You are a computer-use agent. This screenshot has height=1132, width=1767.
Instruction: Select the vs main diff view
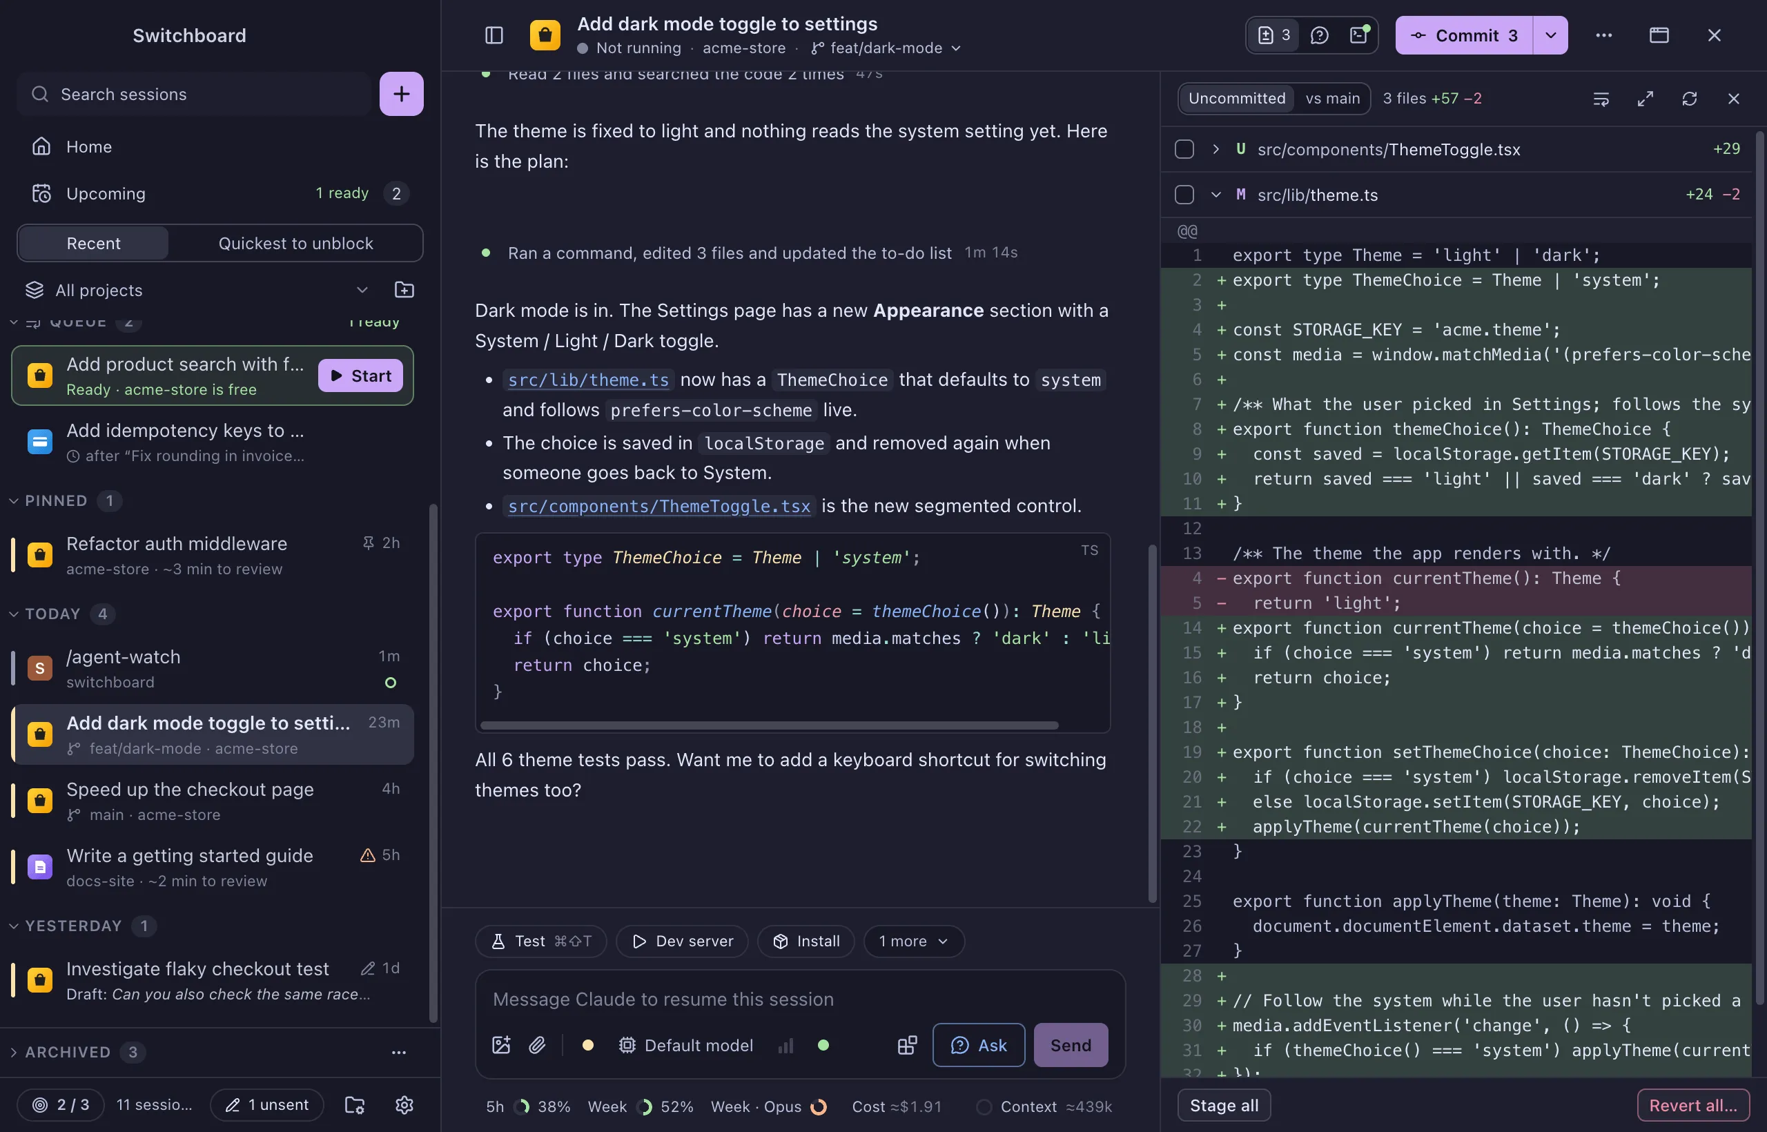click(1332, 99)
